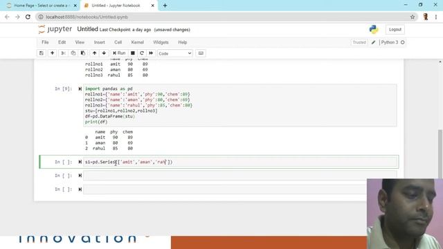Click the Logout button

(x=395, y=29)
